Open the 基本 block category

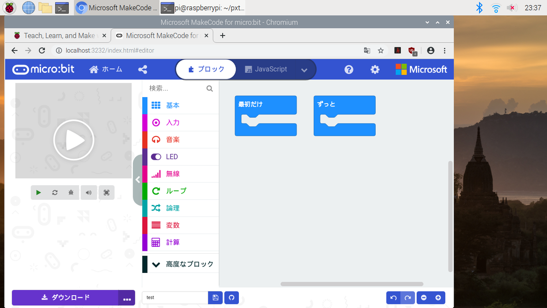[x=181, y=105]
